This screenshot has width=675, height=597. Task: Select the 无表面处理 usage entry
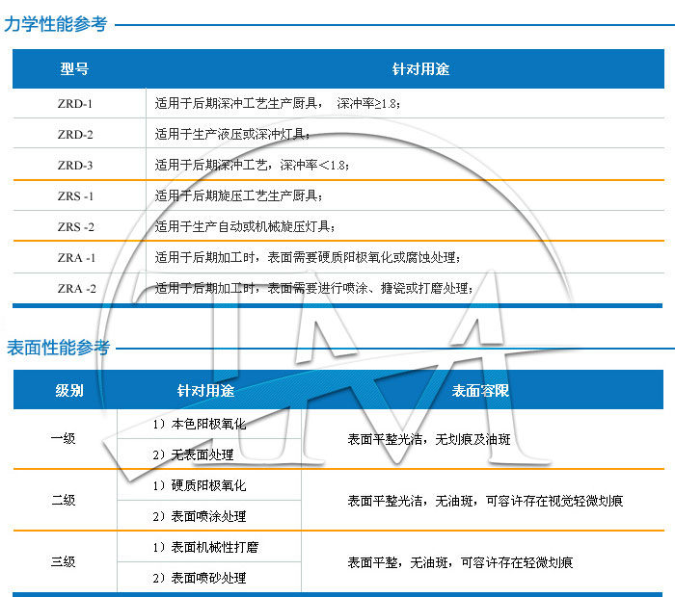coord(195,454)
